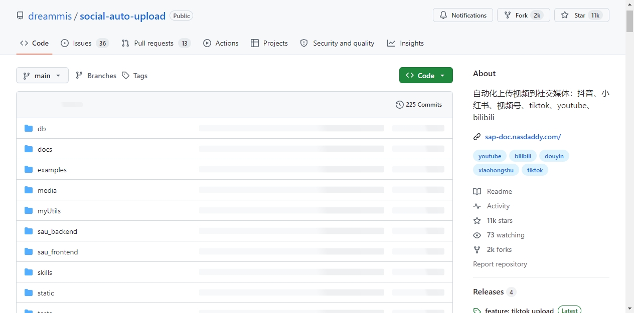
Task: View repository Tags
Action: point(134,76)
